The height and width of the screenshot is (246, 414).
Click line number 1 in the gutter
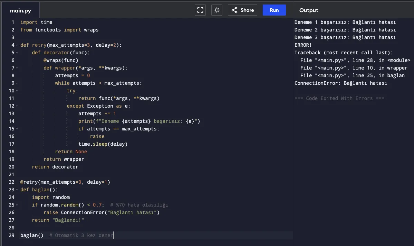[13, 22]
